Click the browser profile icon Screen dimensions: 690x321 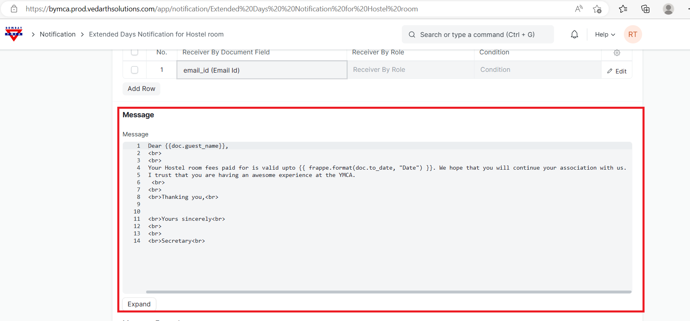(x=668, y=9)
